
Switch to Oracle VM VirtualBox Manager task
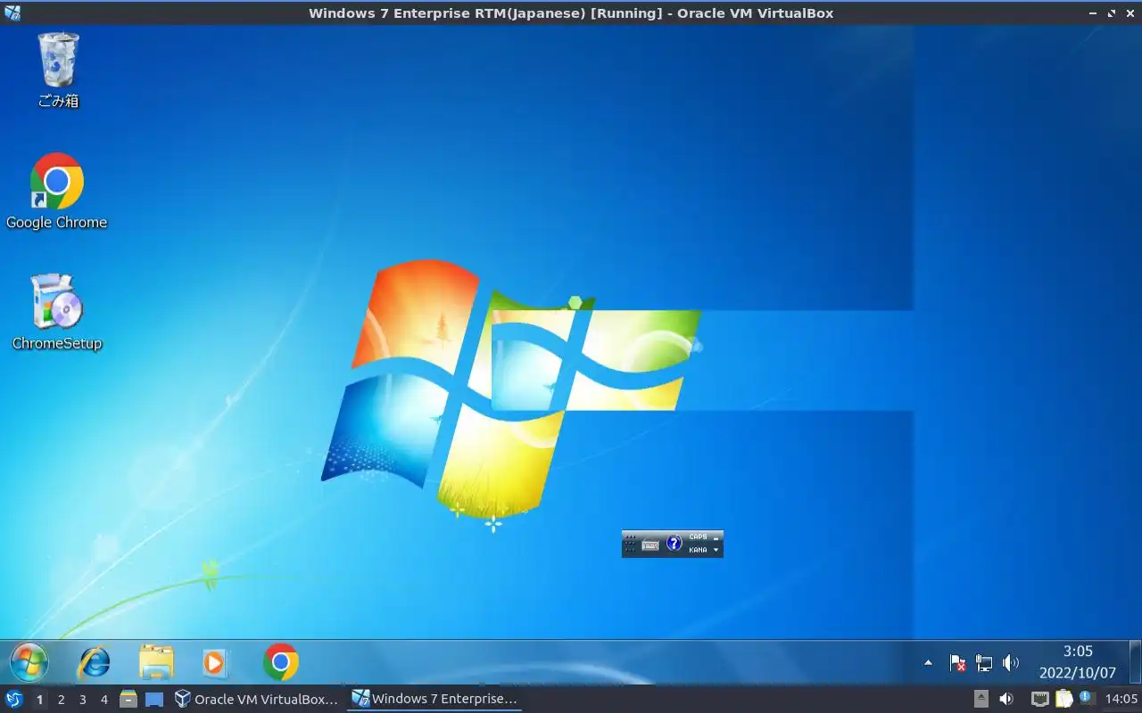click(257, 699)
